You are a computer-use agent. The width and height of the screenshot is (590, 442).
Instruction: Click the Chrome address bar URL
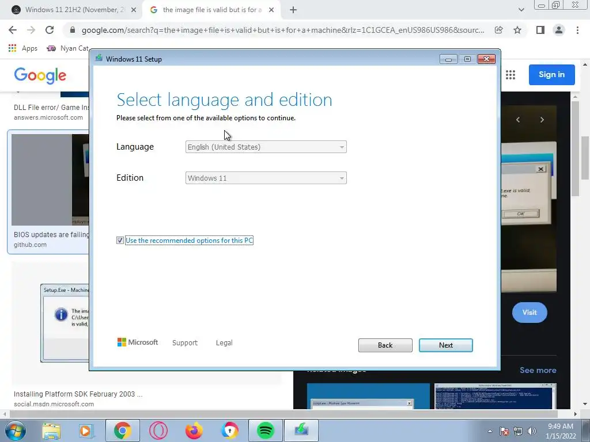tap(283, 30)
